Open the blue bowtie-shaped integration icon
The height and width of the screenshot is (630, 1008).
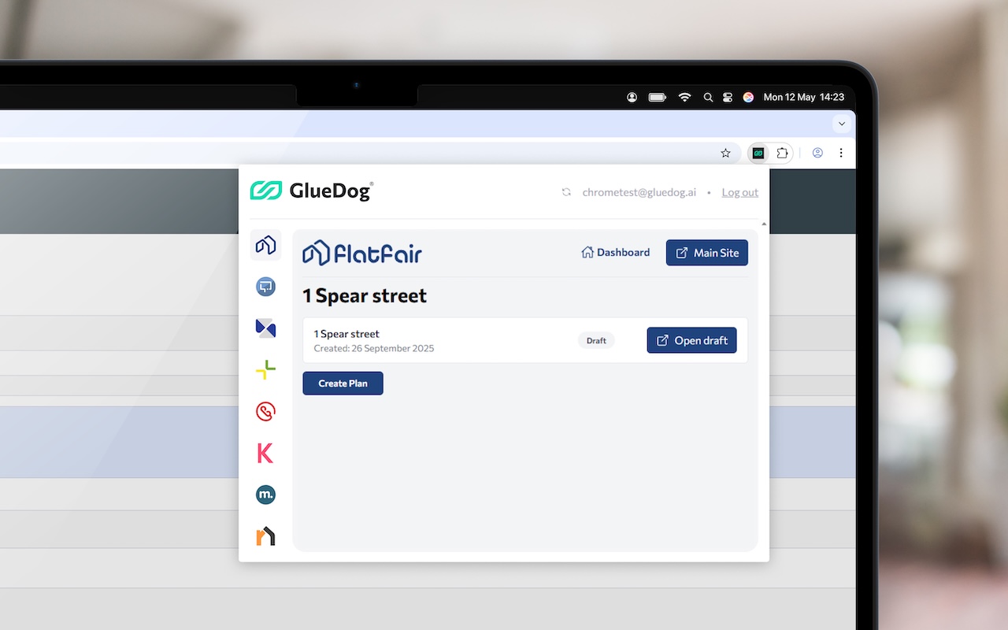point(265,328)
